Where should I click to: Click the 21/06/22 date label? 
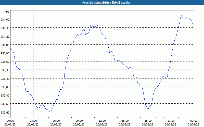pyautogui.click(x=194, y=124)
